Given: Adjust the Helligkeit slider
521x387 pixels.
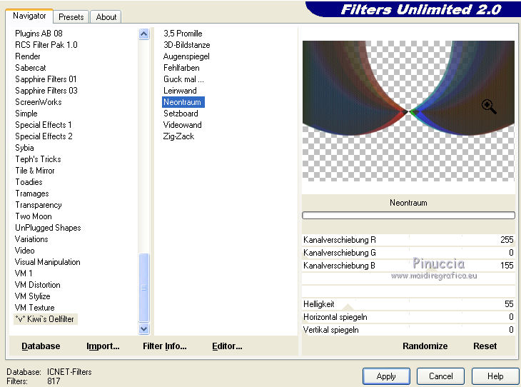Looking at the screenshot, I should [408, 304].
